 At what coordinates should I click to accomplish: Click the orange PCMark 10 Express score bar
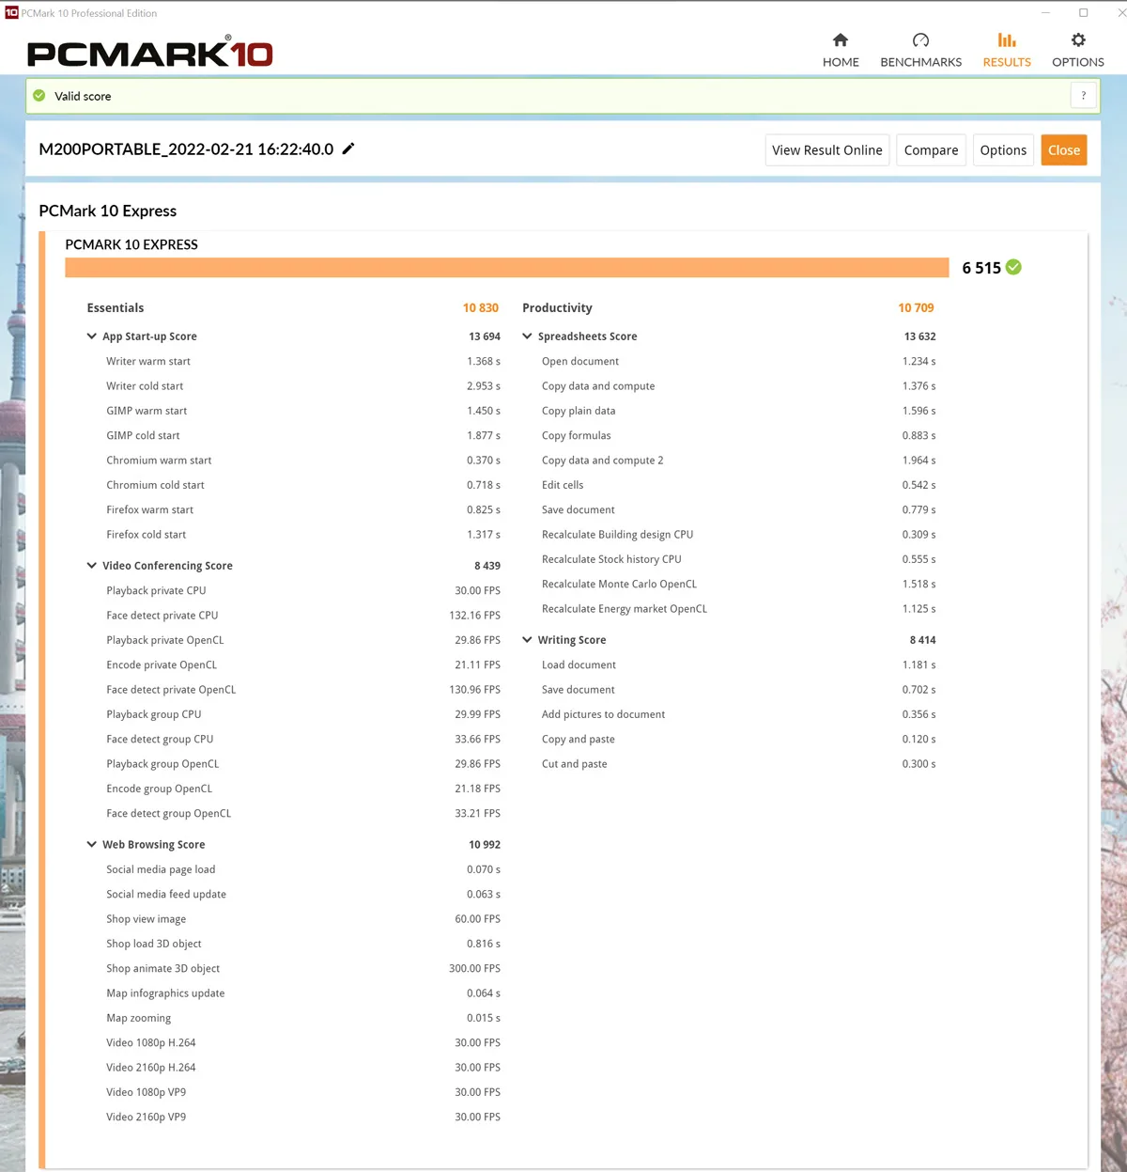pos(507,268)
